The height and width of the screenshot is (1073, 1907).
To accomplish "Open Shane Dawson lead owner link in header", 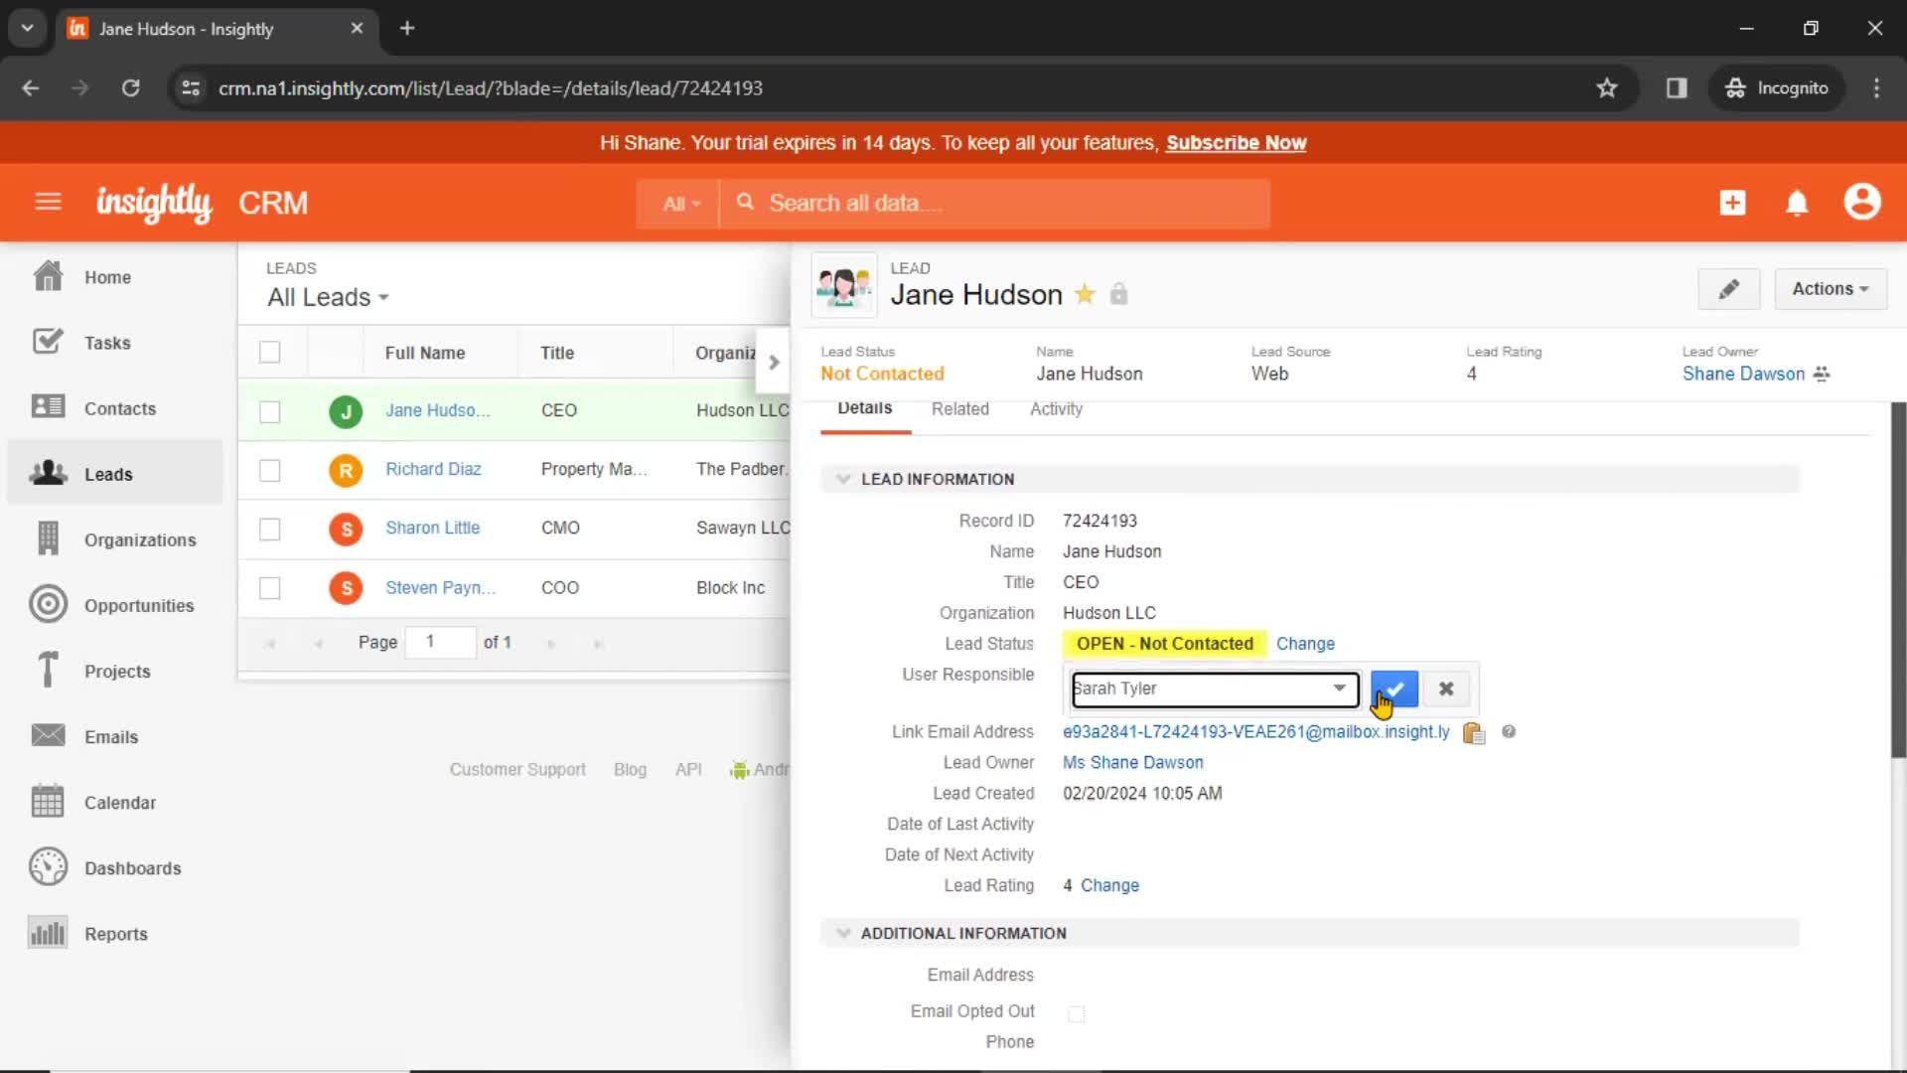I will pos(1743,374).
